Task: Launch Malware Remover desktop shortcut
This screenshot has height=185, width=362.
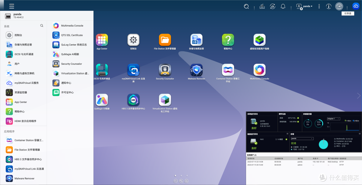Action: tap(196, 70)
